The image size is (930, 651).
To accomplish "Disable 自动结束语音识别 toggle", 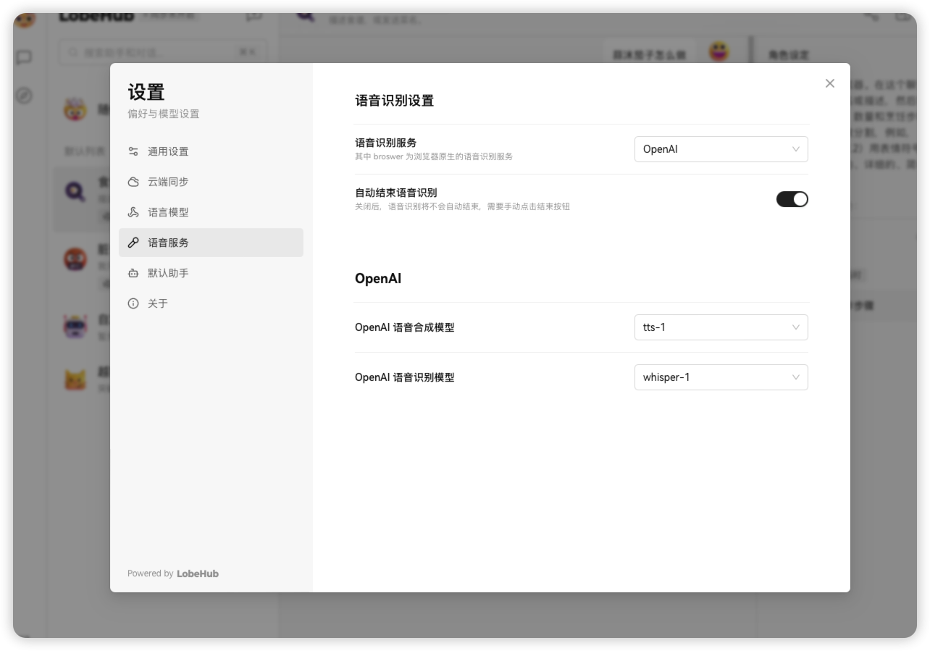I will coord(792,198).
